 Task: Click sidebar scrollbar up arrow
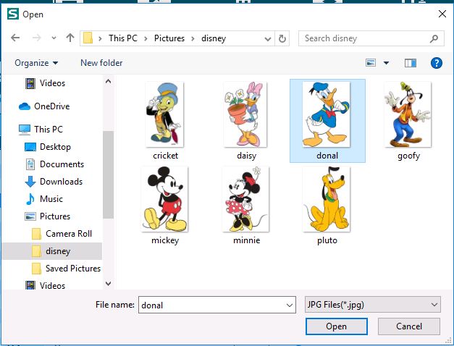pyautogui.click(x=109, y=81)
